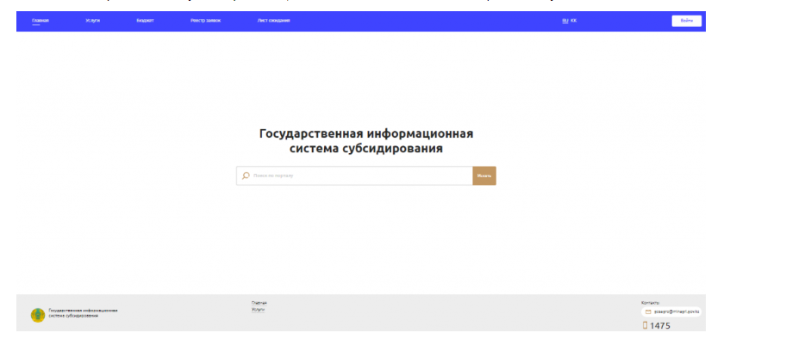Screen dimensions: 786x339
Task: Click the phone icon beside 1475
Action: [646, 325]
